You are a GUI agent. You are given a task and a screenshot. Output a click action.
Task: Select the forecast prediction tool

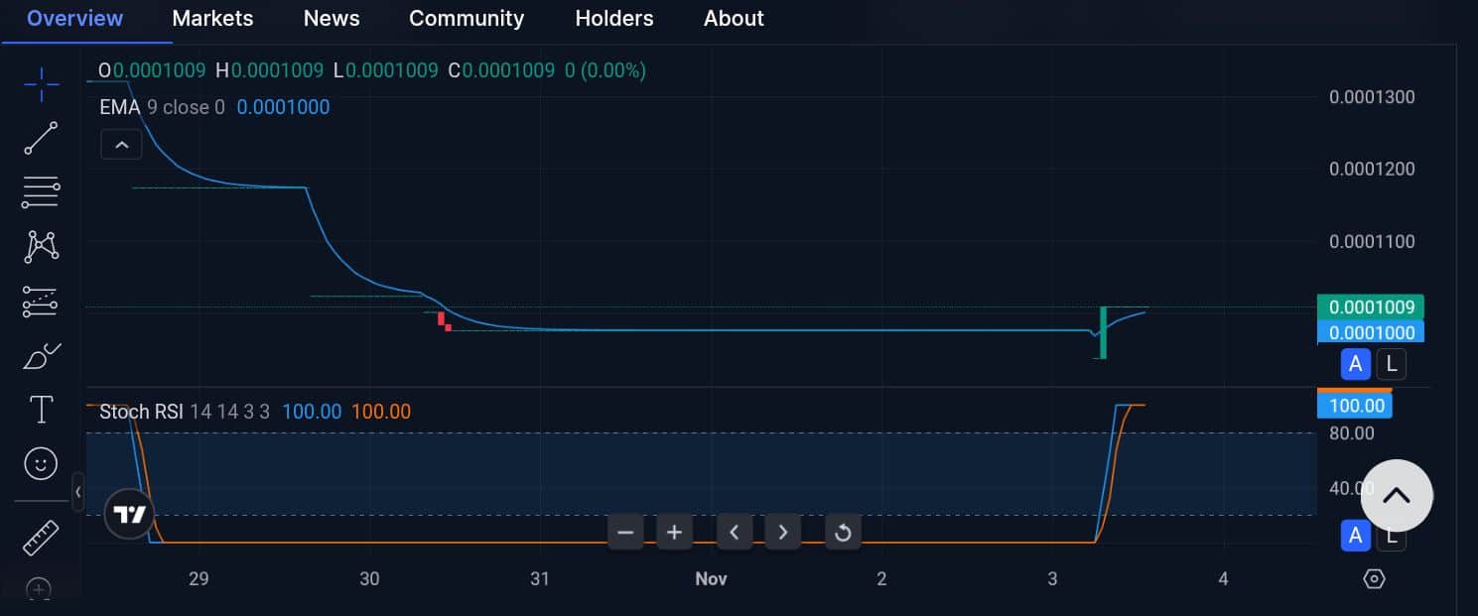point(41,302)
